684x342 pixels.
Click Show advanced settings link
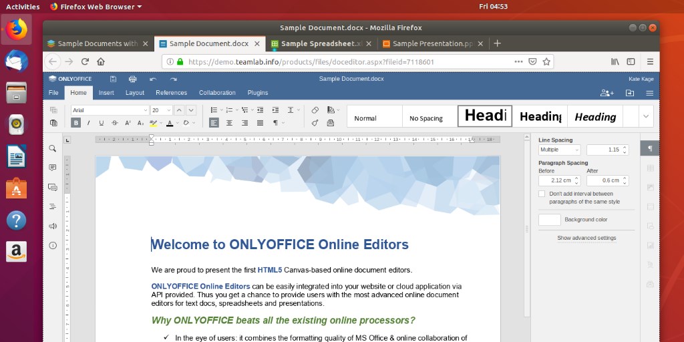(586, 238)
